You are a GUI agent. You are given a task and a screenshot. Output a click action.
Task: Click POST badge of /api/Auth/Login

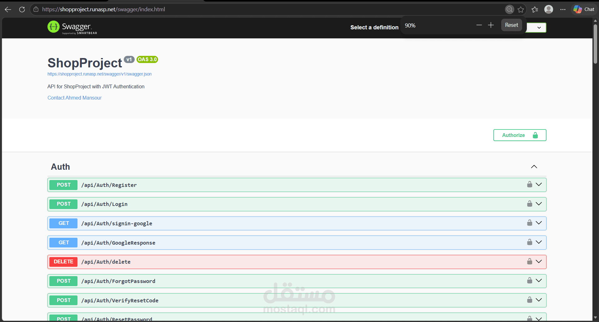(63, 204)
